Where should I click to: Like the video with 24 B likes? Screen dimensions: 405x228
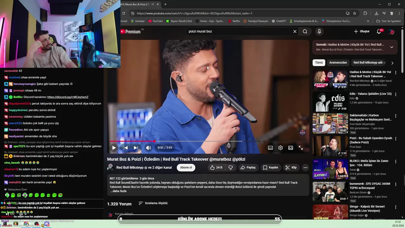[216, 168]
